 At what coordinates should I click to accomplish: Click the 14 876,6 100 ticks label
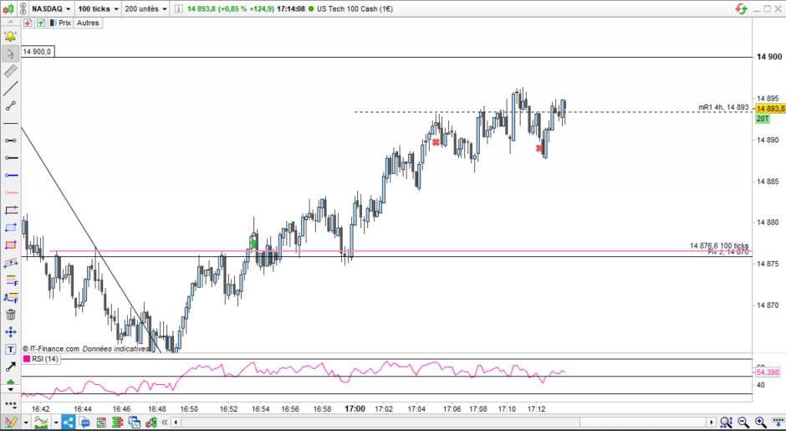pyautogui.click(x=719, y=245)
